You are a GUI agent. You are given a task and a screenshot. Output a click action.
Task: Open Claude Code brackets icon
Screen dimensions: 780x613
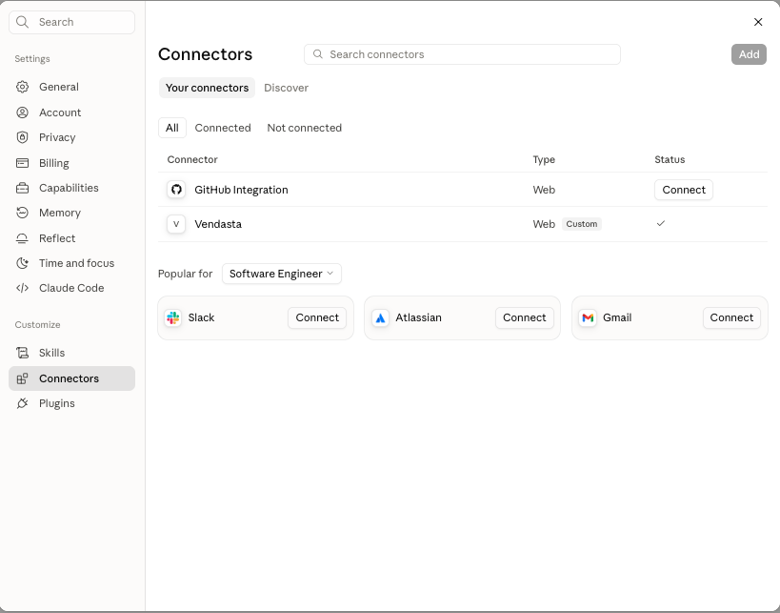[23, 288]
